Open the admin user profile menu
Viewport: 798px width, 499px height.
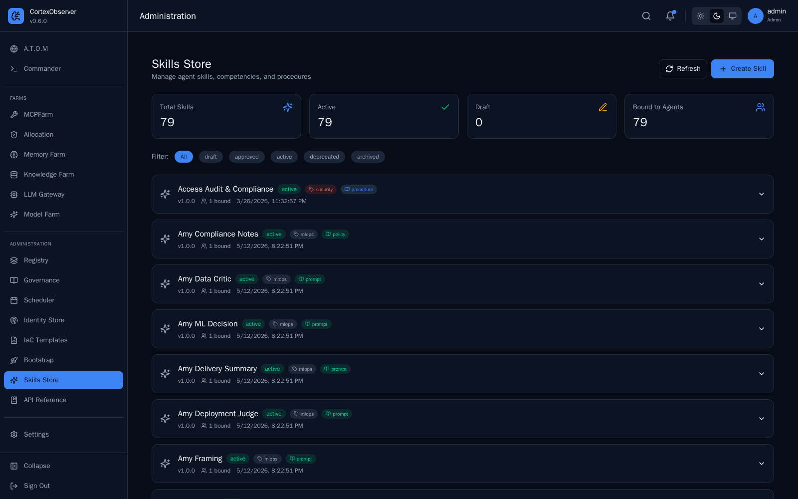767,16
